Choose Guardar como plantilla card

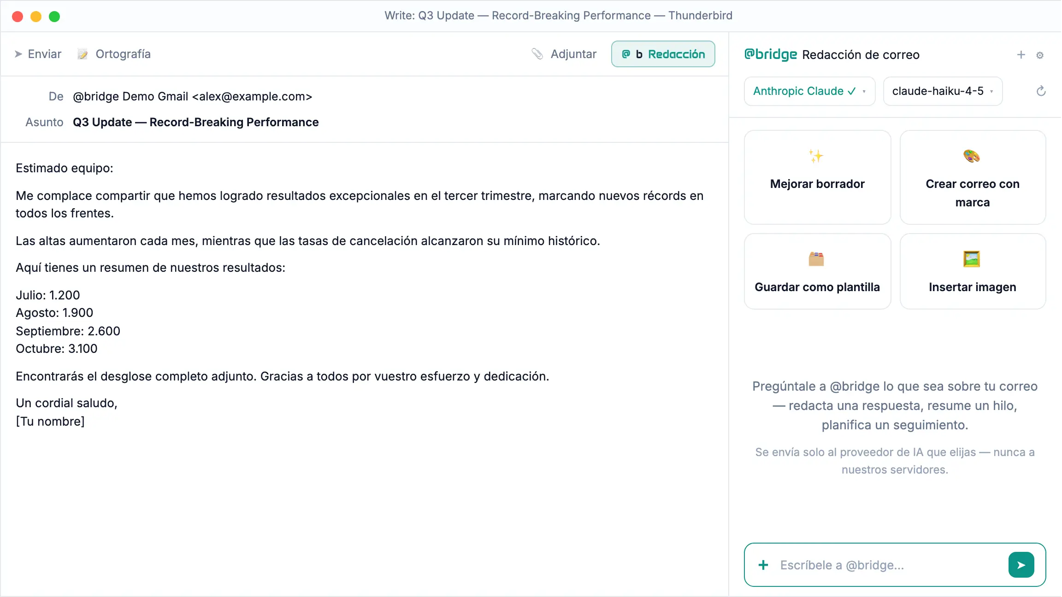coord(817,271)
